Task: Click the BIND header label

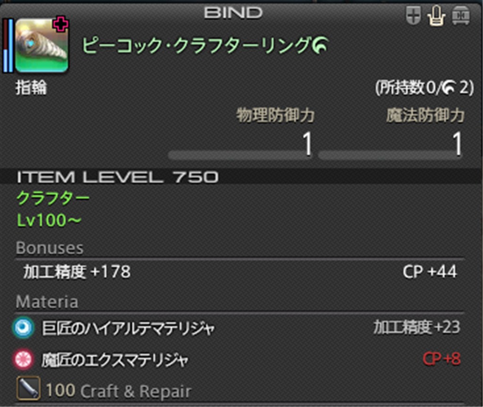Action: (233, 13)
